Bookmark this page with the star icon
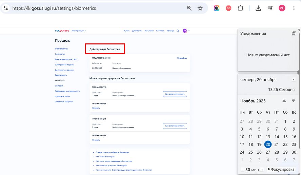 point(200,8)
